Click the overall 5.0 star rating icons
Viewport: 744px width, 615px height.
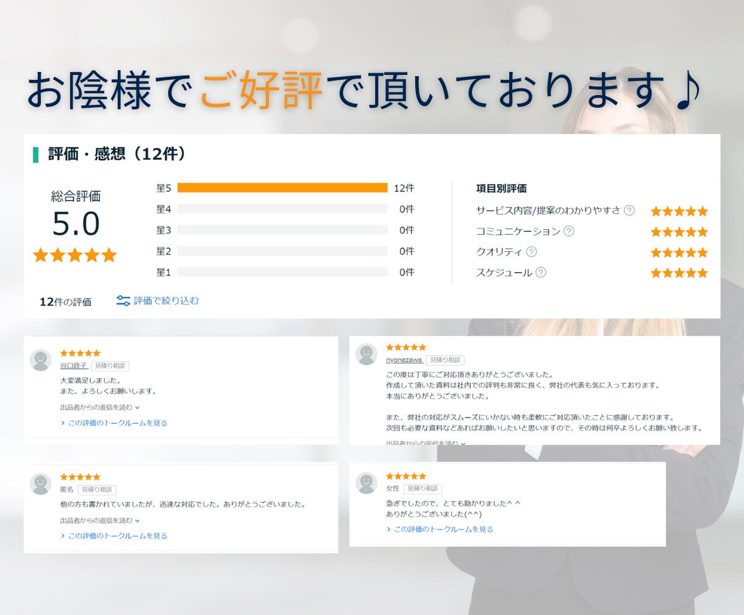coord(74,255)
